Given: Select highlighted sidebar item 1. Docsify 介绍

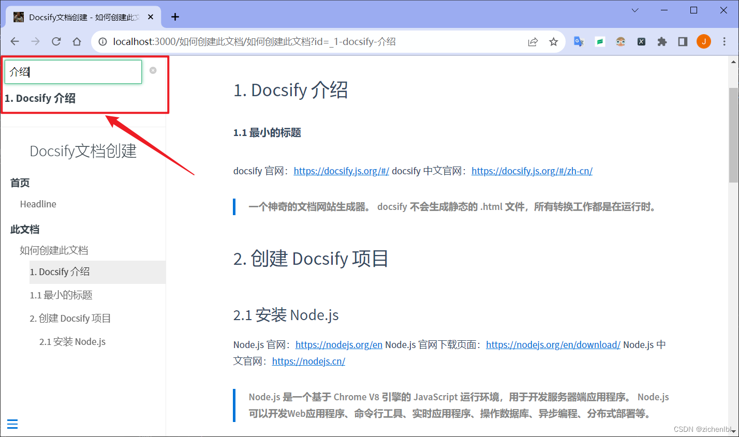Looking at the screenshot, I should click(x=97, y=272).
